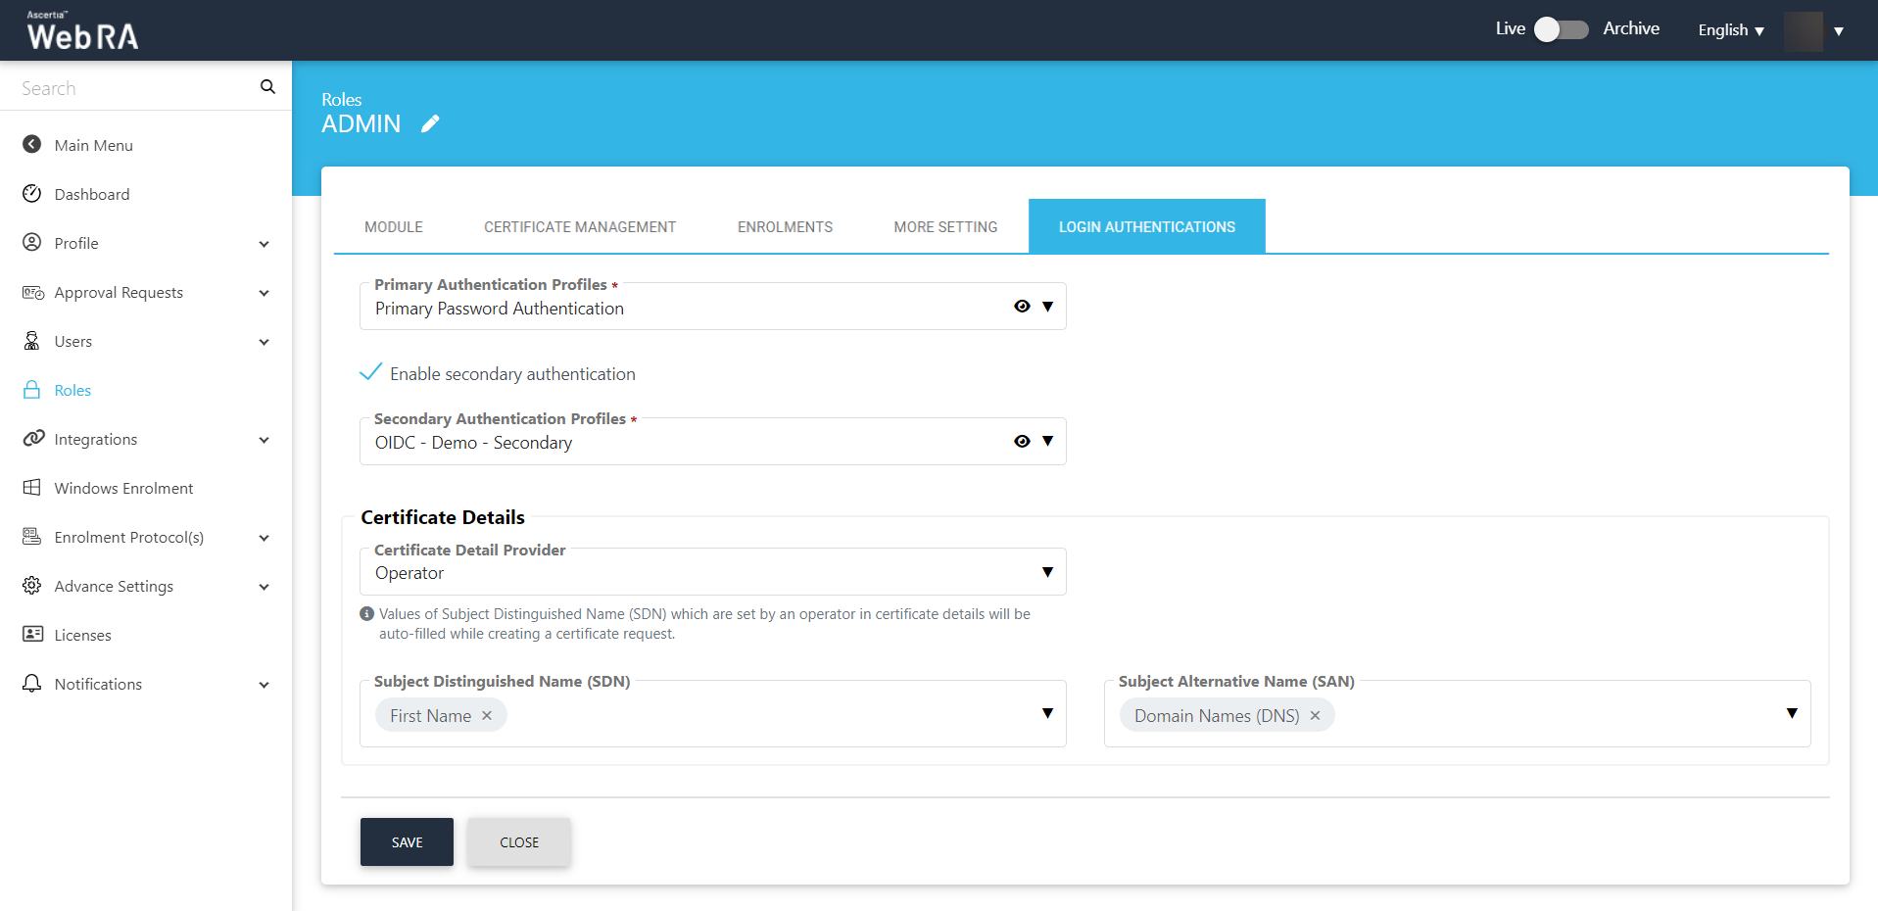Click the pencil icon next to ADMIN
Screen dimensions: 1878x911
[x=430, y=123]
